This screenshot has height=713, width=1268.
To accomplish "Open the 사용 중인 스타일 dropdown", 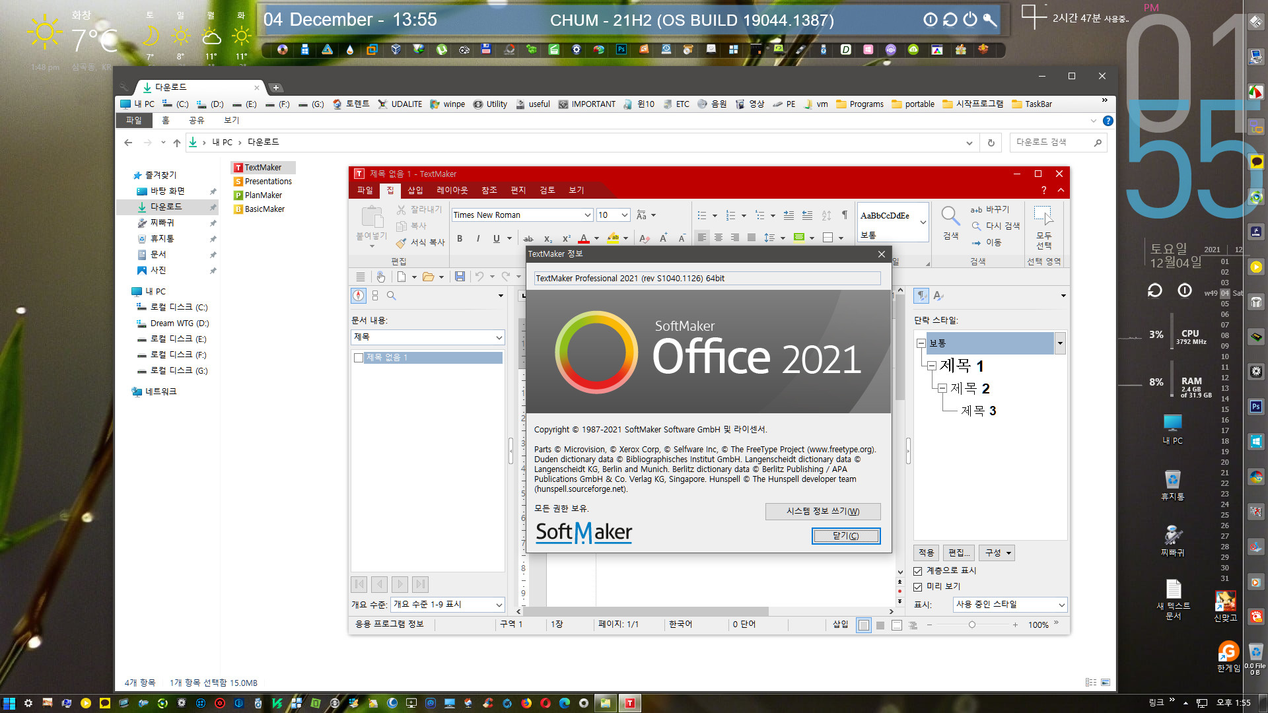I will tap(1061, 605).
